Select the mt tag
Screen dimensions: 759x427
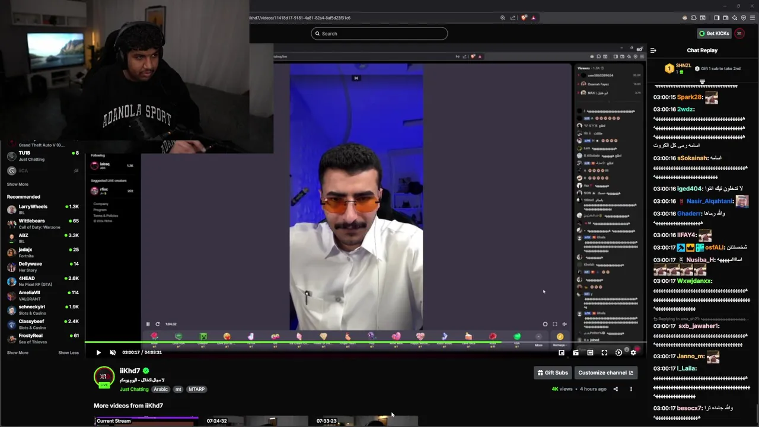point(178,389)
